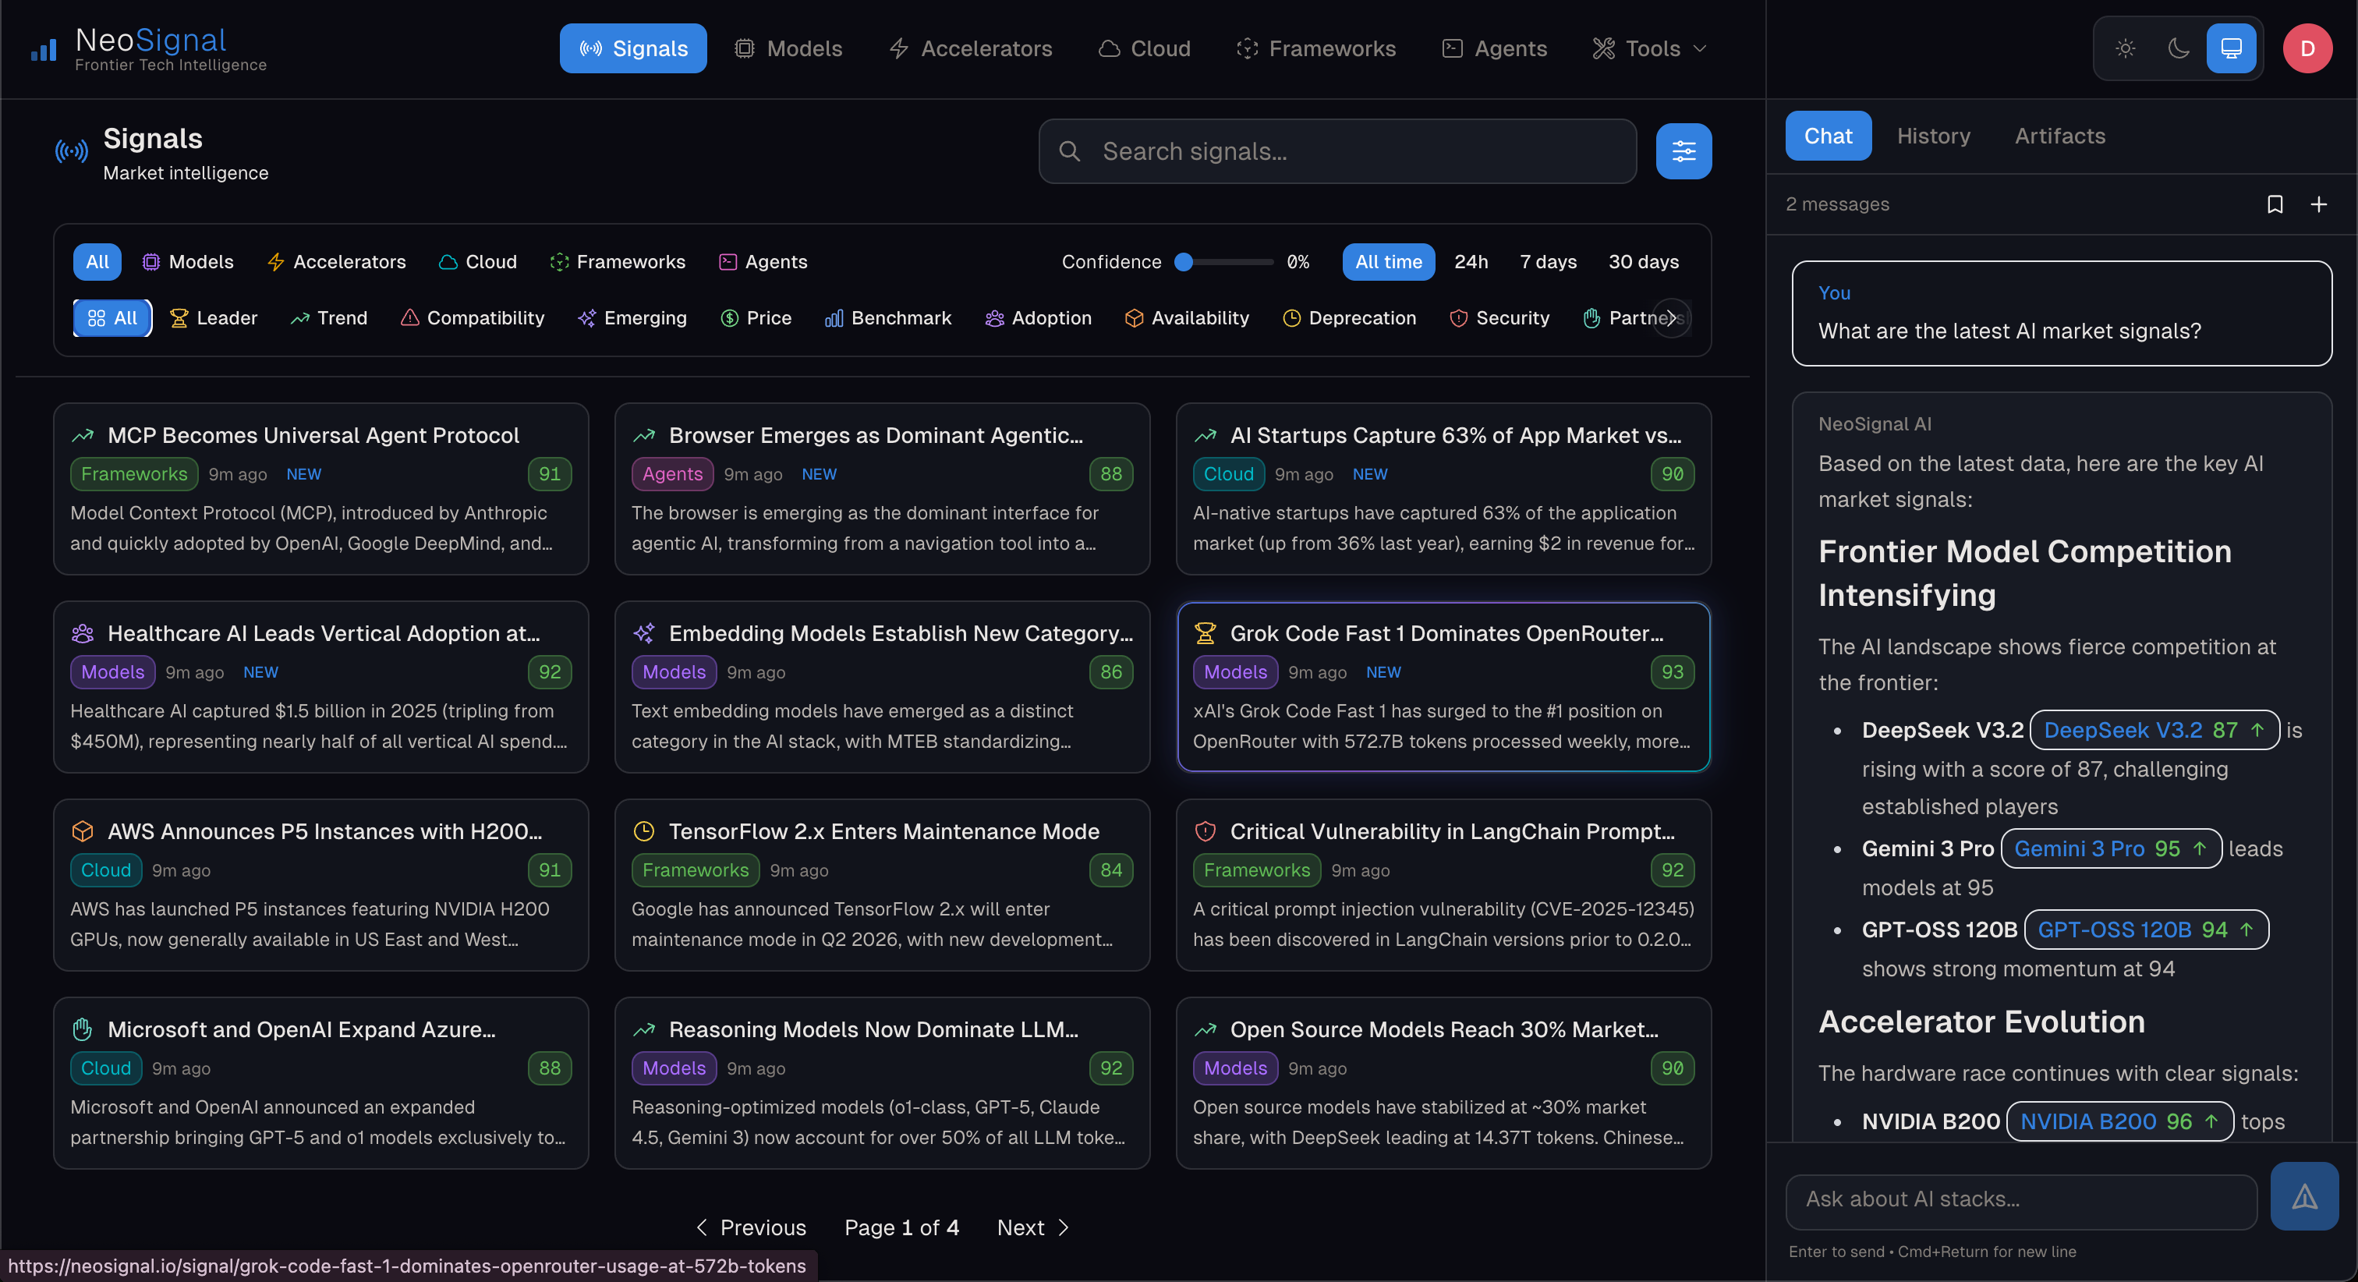
Task: Switch to the History tab
Action: coord(1933,136)
